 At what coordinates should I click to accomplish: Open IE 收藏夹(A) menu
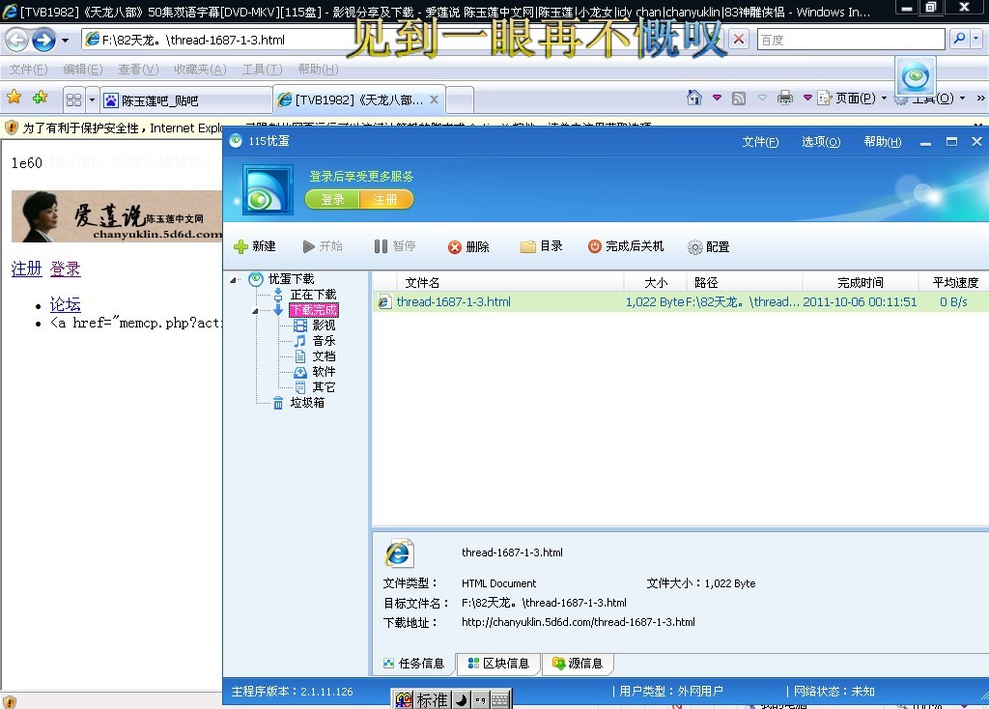click(x=200, y=70)
